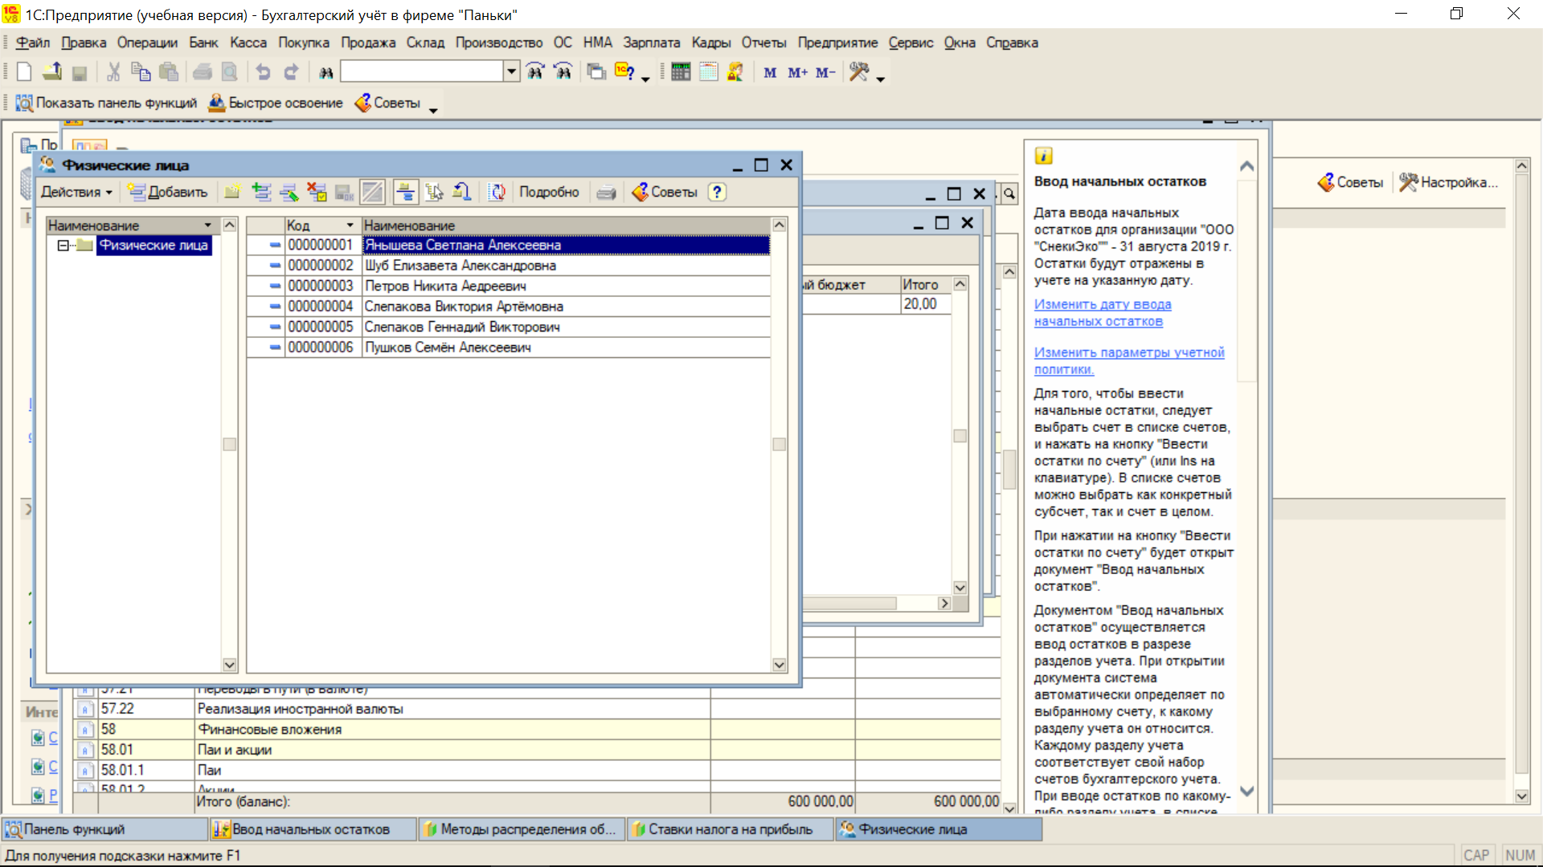The height and width of the screenshot is (867, 1543).
Task: Click the Redo arrow icon
Action: [x=291, y=72]
